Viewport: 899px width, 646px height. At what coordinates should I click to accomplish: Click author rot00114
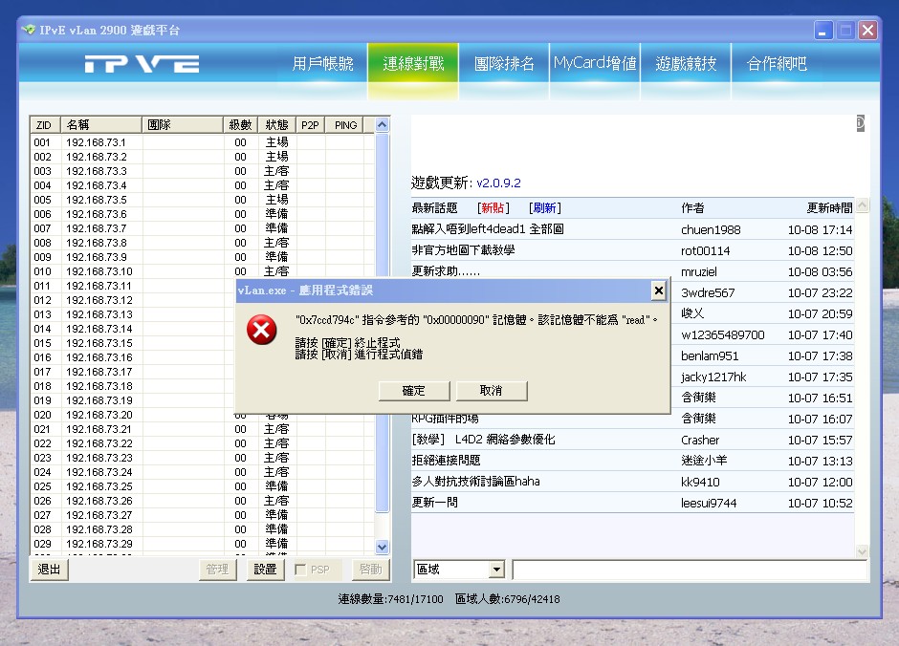(x=705, y=250)
